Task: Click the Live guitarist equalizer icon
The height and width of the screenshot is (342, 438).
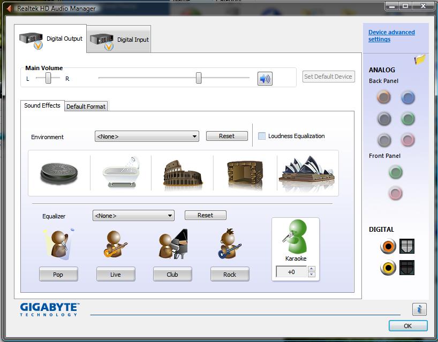Action: 116,244
